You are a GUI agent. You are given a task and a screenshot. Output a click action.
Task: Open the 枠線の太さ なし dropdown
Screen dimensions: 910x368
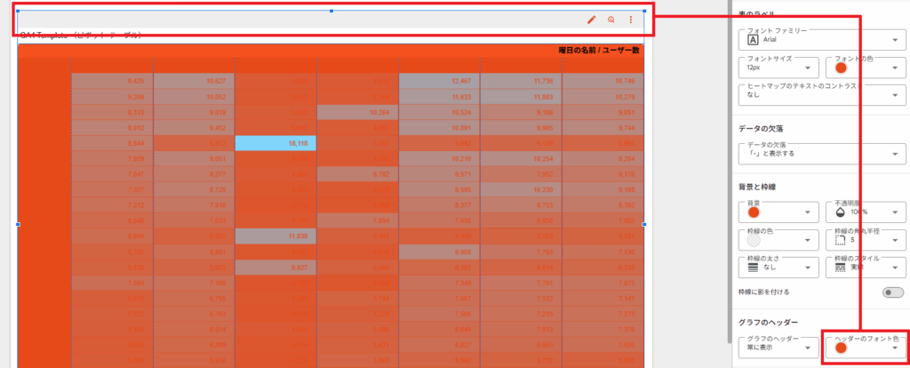779,267
